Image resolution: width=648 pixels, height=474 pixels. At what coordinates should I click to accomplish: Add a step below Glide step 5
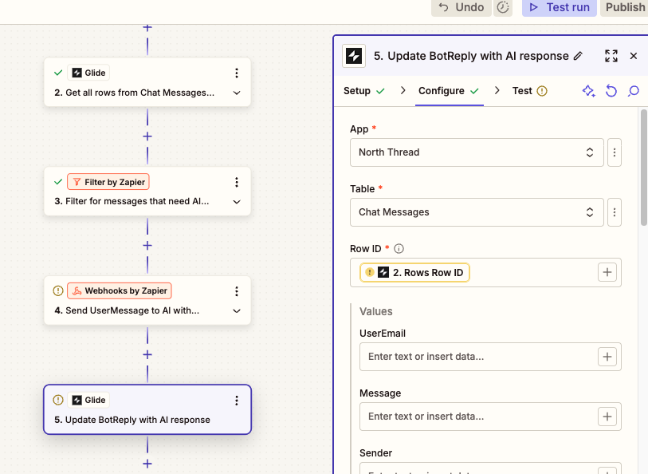pos(147,463)
